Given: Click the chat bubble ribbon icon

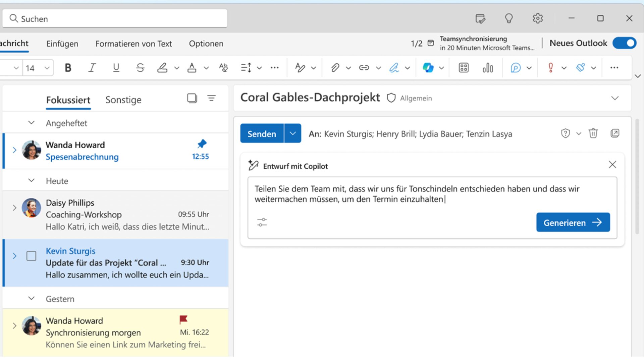Looking at the screenshot, I should [516, 68].
